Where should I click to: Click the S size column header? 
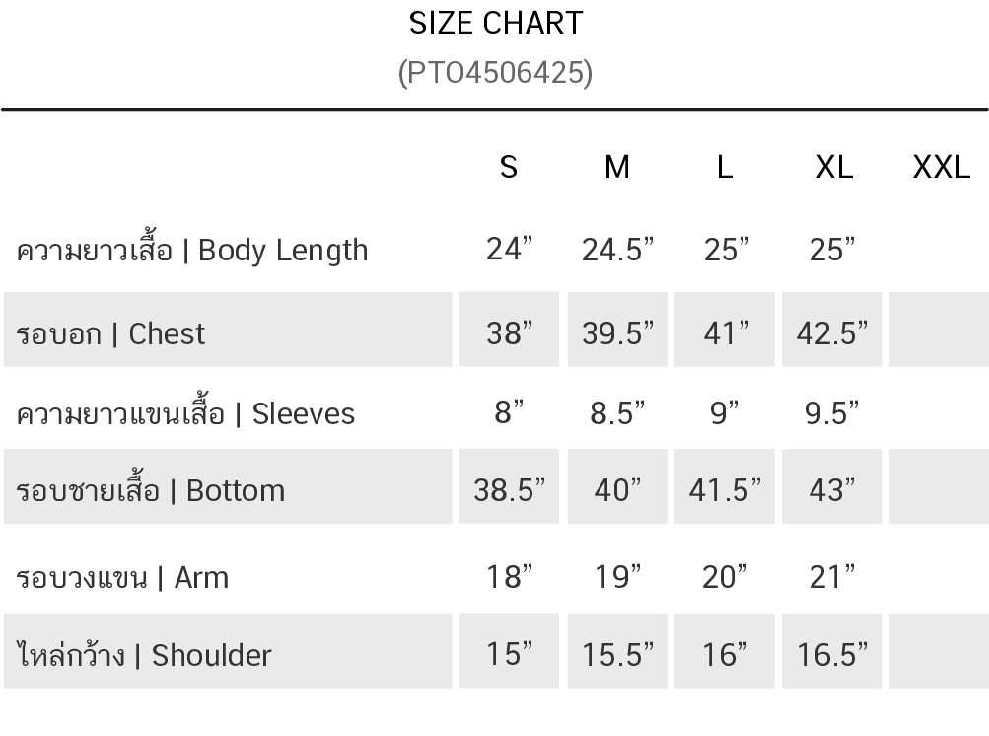tap(509, 168)
